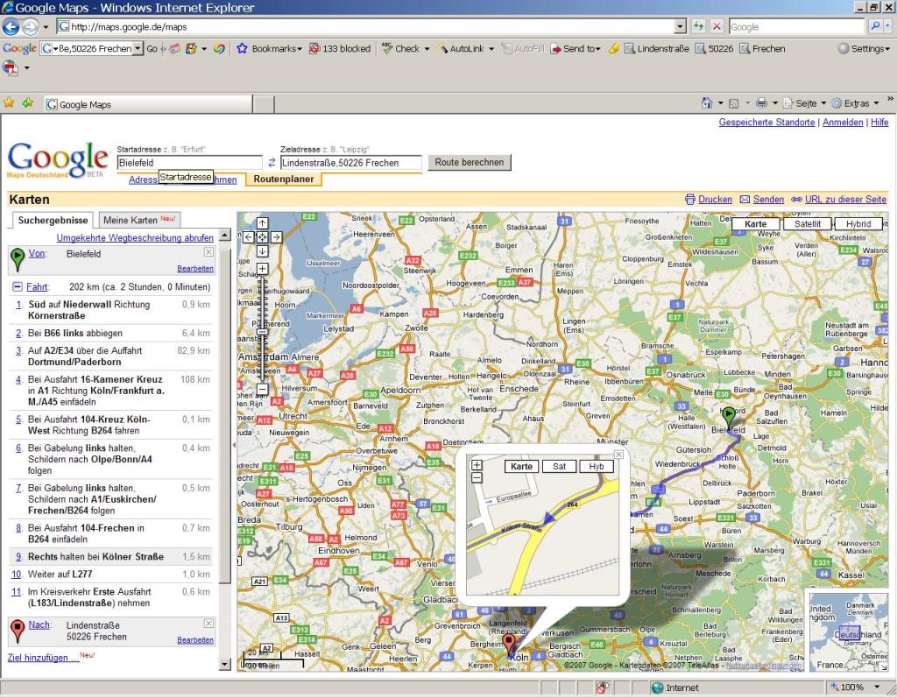Open the Check spelling dropdown
The image size is (897, 698).
coord(427,49)
